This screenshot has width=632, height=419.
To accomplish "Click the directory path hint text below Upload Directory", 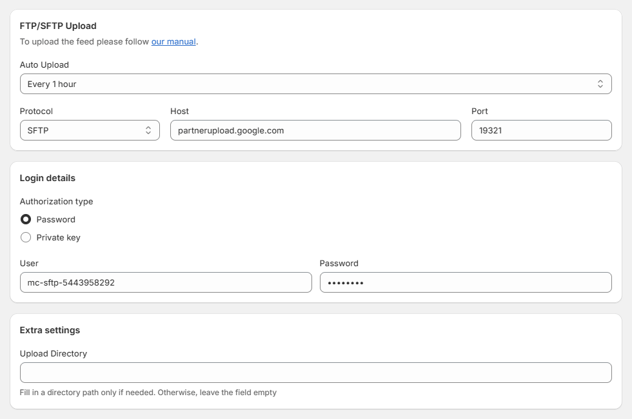I will (148, 392).
